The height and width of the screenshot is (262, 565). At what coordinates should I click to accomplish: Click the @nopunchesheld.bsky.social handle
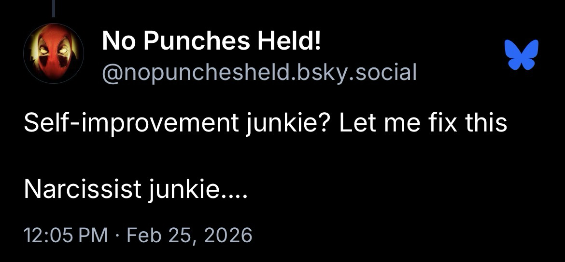pyautogui.click(x=259, y=72)
